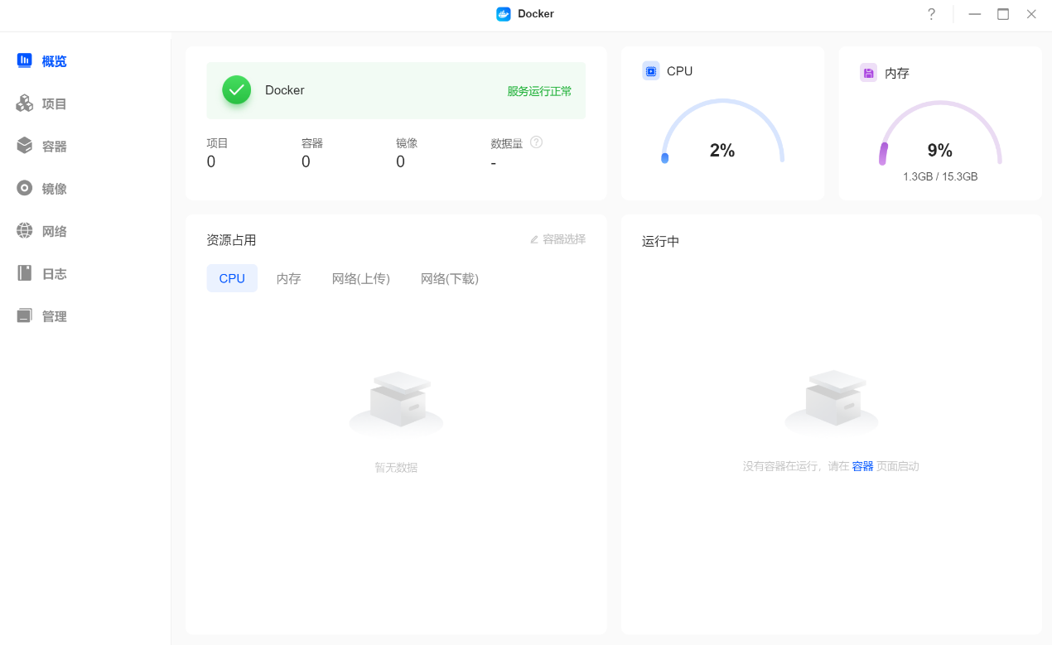
Task: Click the 容器 container box icon
Action: pos(25,146)
